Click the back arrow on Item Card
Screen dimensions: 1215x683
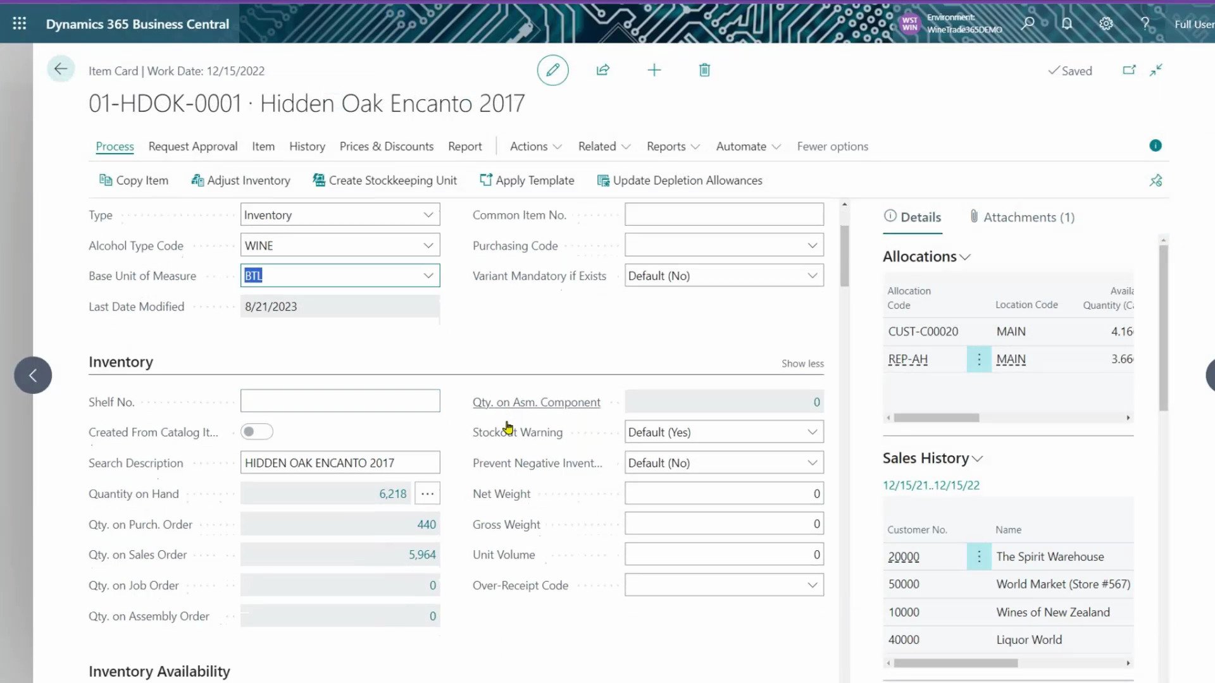[61, 69]
